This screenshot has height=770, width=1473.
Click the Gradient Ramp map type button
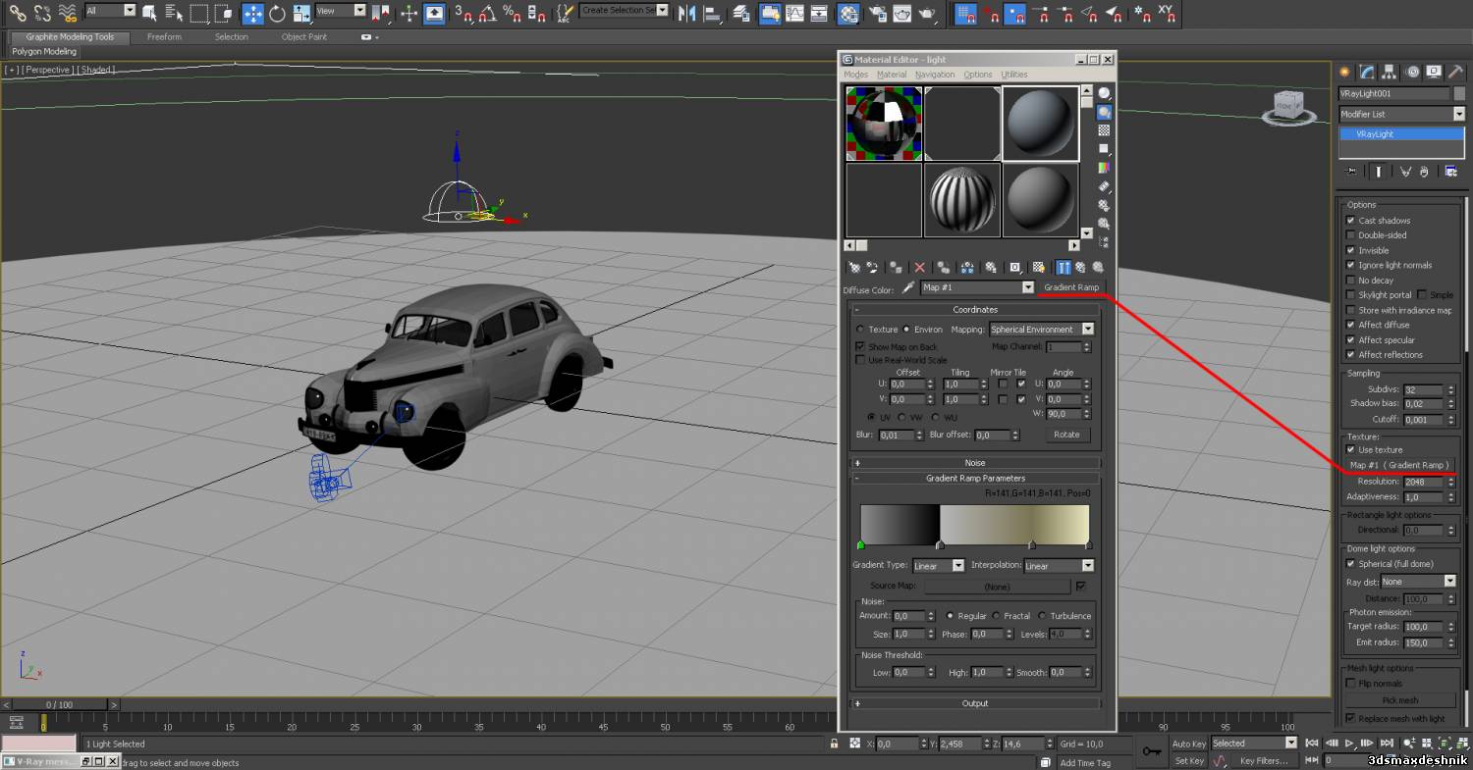(1071, 287)
